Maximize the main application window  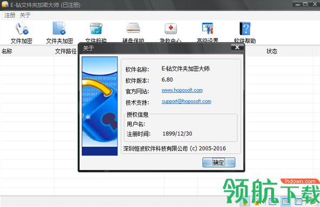pyautogui.click(x=305, y=4)
